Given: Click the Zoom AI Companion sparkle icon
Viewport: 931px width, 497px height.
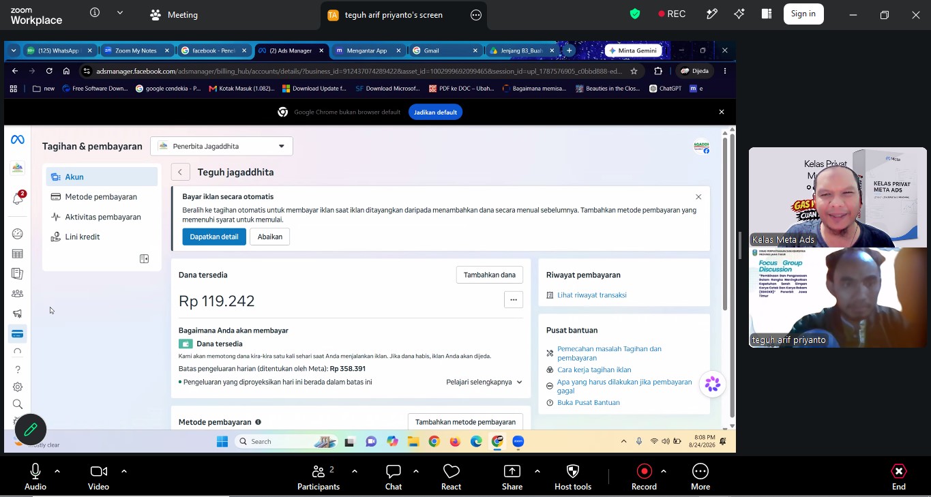Looking at the screenshot, I should coord(739,14).
